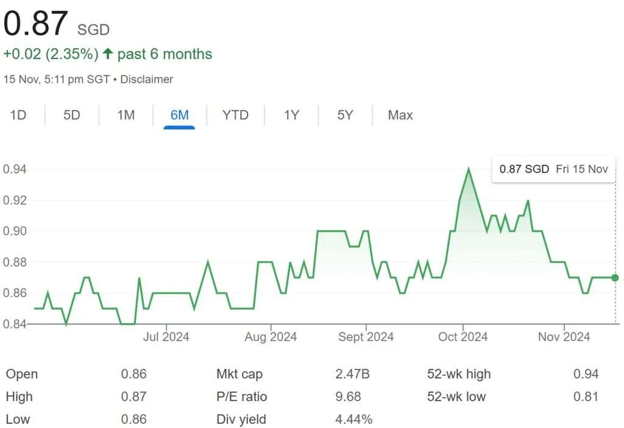This screenshot has width=624, height=428.
Task: Select the Max time range
Action: [400, 114]
